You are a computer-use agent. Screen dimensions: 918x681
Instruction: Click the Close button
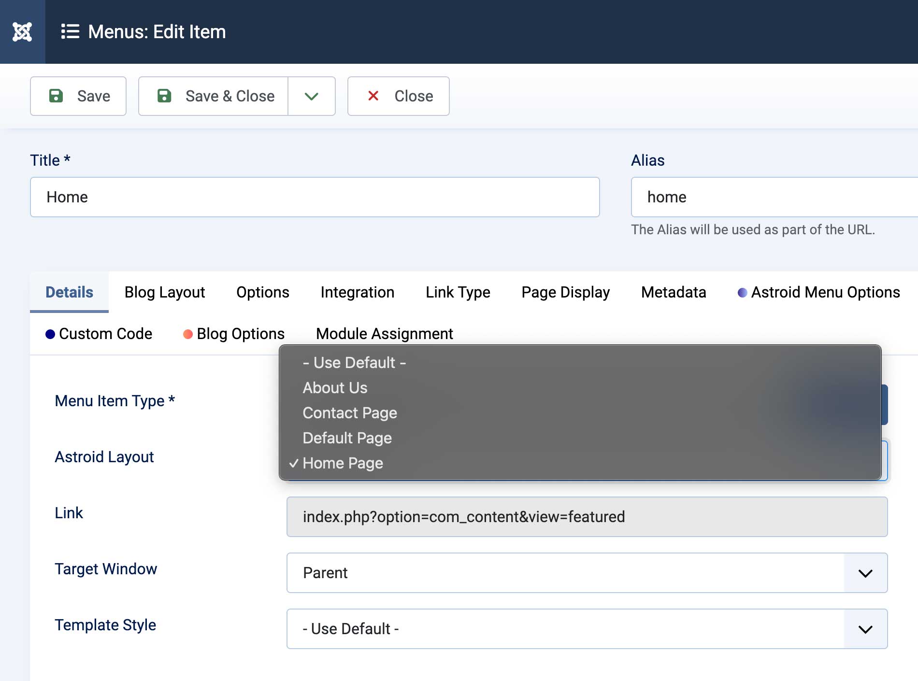399,96
